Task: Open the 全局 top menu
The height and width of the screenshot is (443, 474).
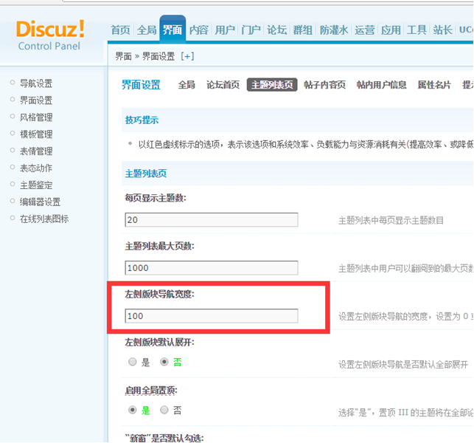Action: click(x=147, y=30)
